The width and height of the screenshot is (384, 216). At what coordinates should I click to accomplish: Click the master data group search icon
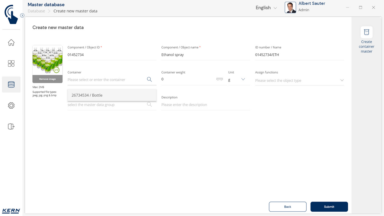tap(149, 105)
